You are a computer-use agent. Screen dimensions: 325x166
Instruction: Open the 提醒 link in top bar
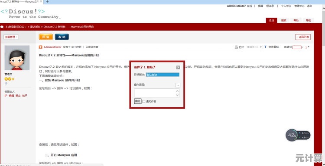click(x=260, y=6)
